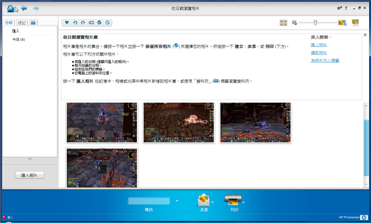
Task: Keep all photos with the checkmark icon
Action: 99,23
